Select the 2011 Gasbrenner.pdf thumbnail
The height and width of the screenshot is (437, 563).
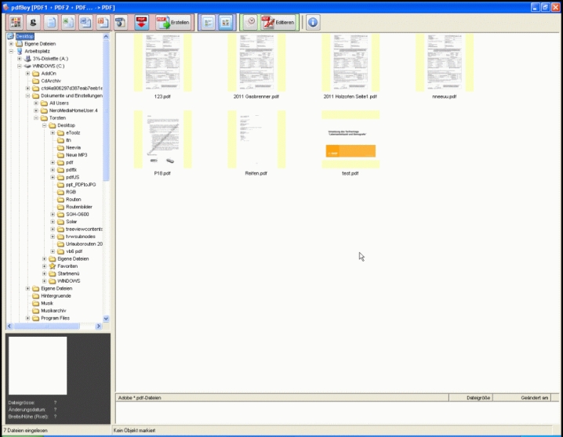(x=256, y=64)
